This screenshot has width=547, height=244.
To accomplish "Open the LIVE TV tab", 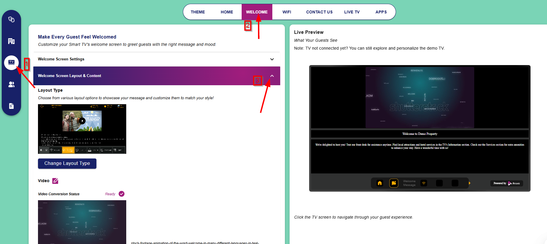I will (x=352, y=12).
